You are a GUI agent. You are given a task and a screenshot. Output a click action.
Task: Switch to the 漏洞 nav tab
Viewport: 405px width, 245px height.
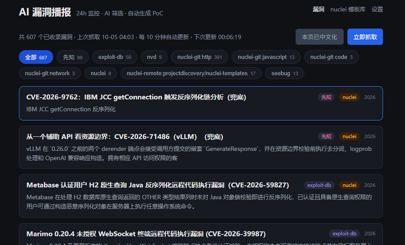pyautogui.click(x=318, y=10)
